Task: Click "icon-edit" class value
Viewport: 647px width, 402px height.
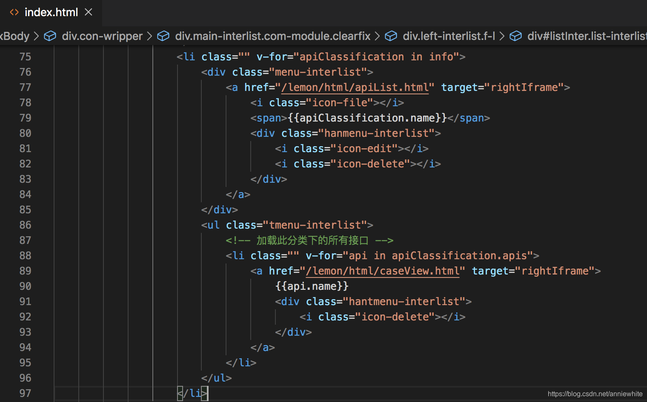Action: coord(364,149)
